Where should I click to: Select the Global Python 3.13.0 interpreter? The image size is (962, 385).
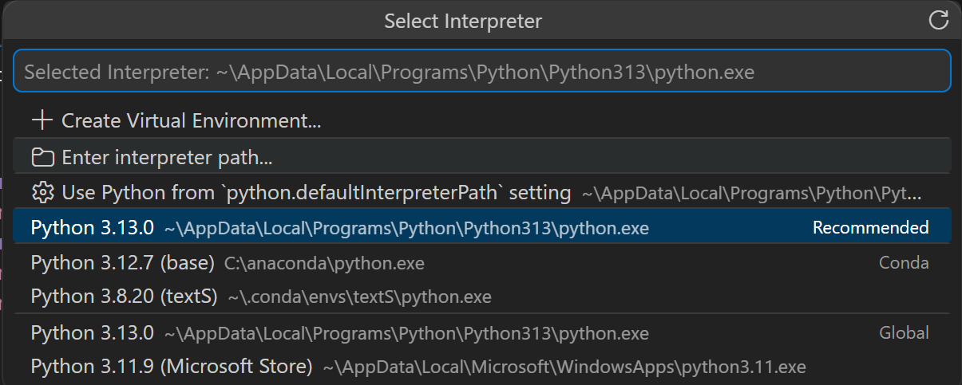(x=481, y=332)
